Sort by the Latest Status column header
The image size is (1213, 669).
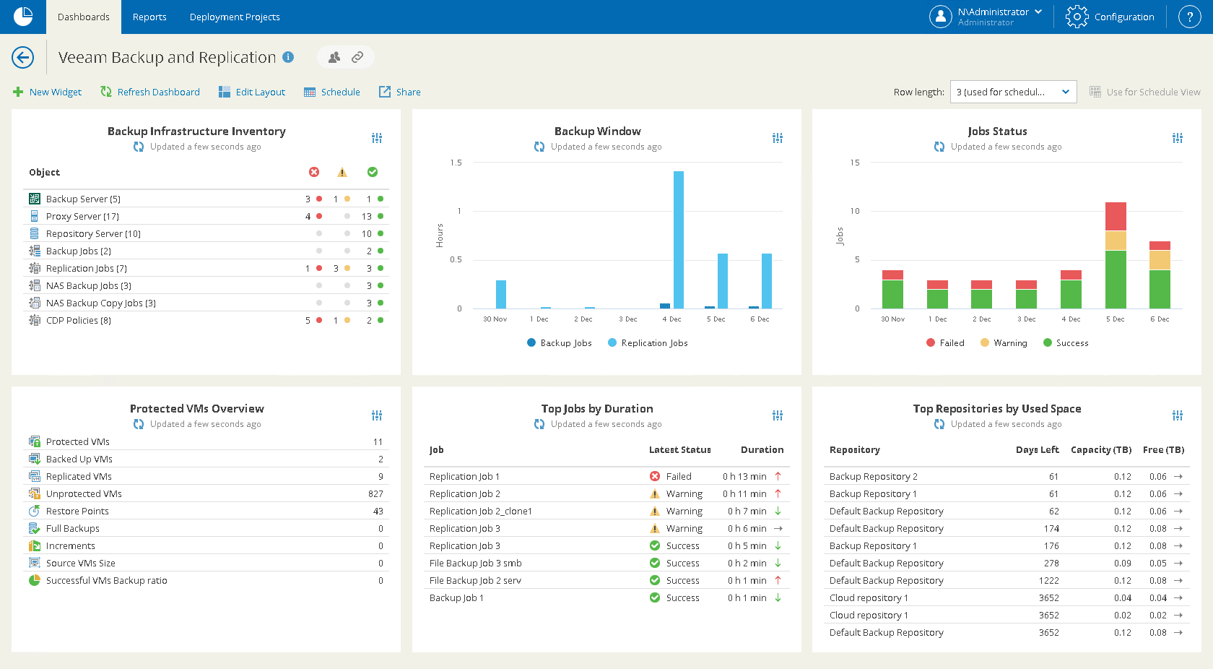click(679, 449)
